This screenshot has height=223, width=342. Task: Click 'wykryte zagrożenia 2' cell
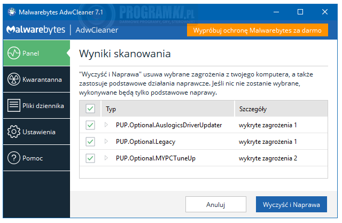pyautogui.click(x=268, y=158)
